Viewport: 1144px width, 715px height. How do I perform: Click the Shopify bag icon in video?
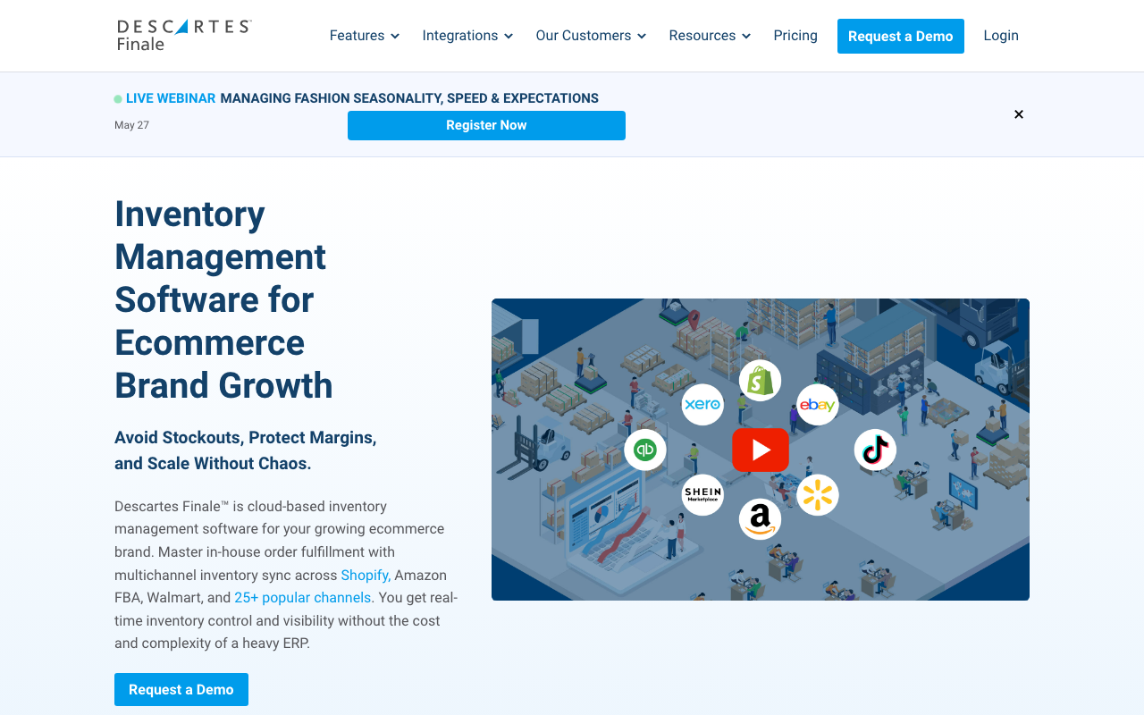tap(761, 381)
